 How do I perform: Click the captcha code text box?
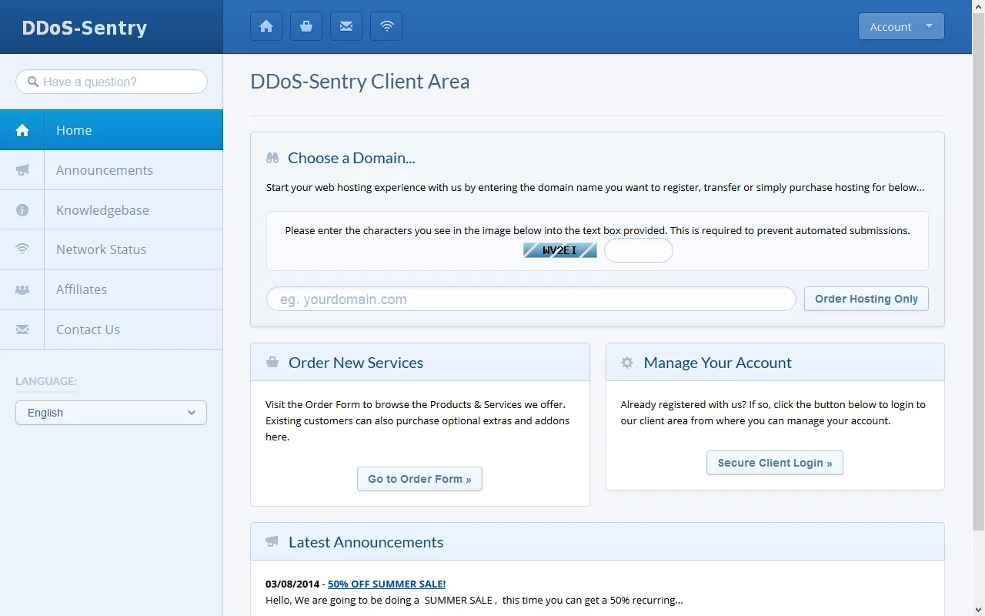click(639, 250)
